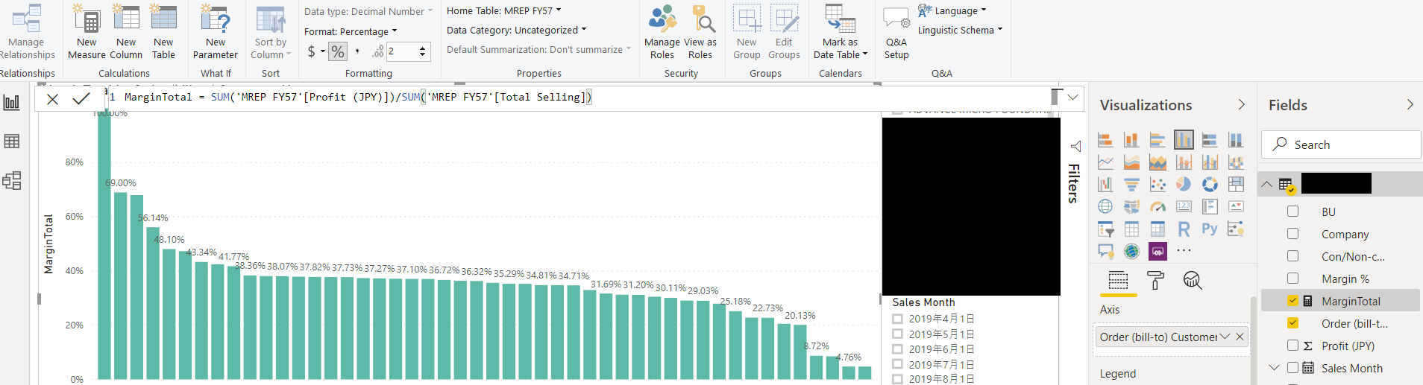Click New Column
The height and width of the screenshot is (385, 1423).
[126, 32]
